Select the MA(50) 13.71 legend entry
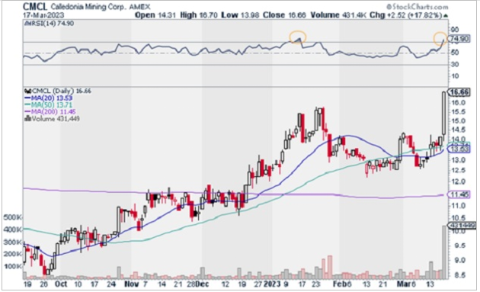Image resolution: width=480 pixels, height=292 pixels. coord(48,104)
